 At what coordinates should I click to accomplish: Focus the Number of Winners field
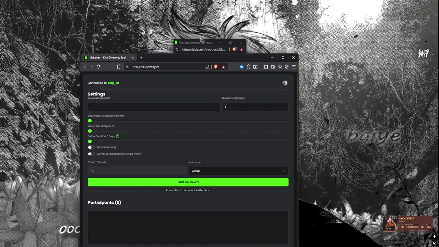coord(255,107)
